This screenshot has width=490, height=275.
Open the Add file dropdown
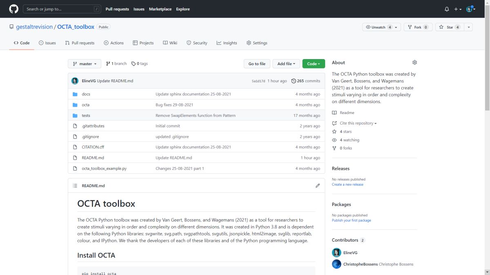point(286,64)
